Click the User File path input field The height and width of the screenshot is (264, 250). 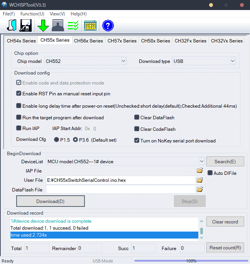(x=121, y=180)
